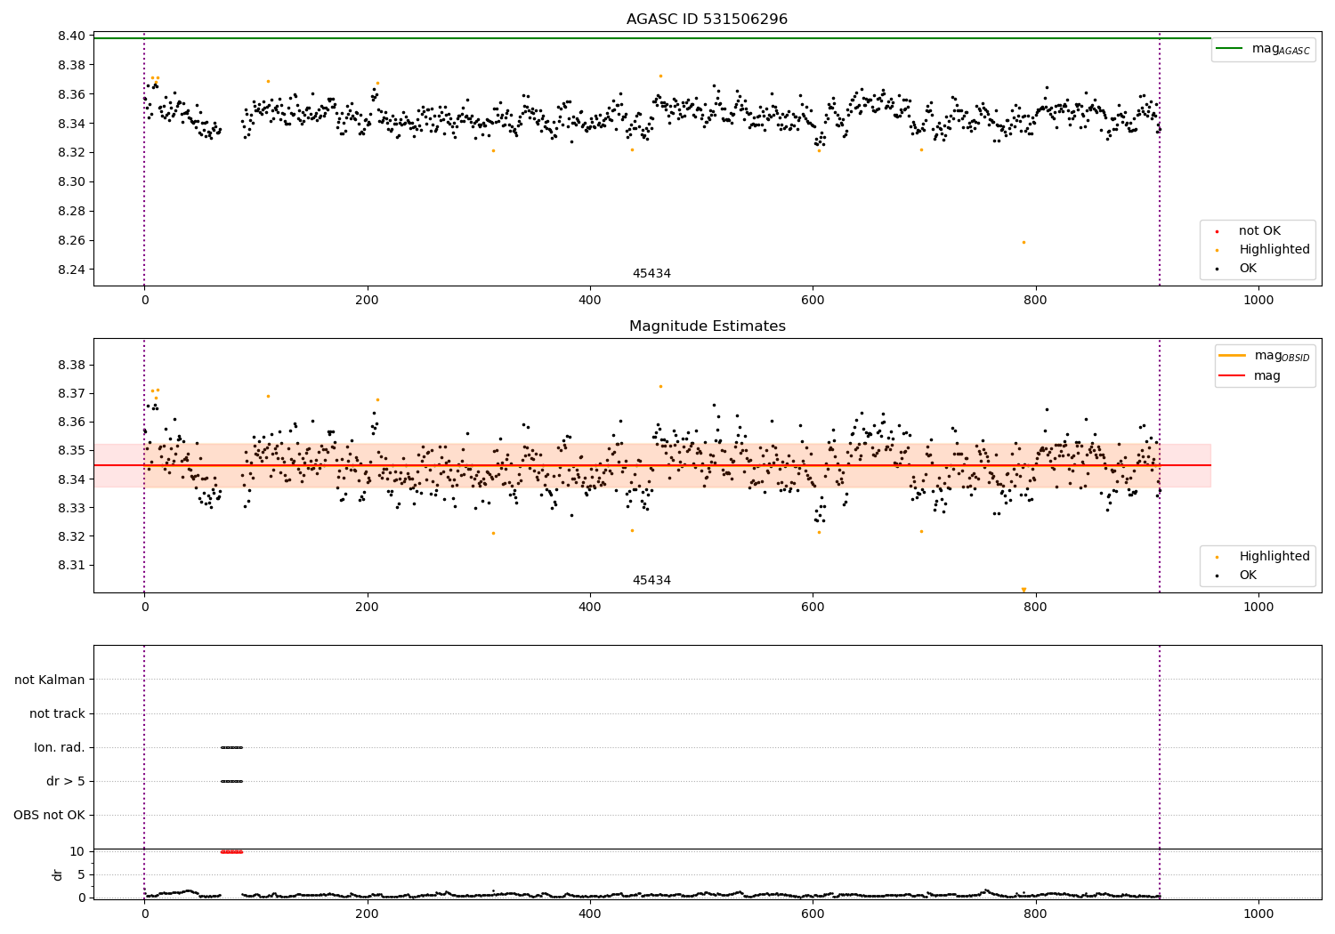The height and width of the screenshot is (934, 1335).
Task: Click the red dots cluster at dr 10
Action: [x=231, y=852]
